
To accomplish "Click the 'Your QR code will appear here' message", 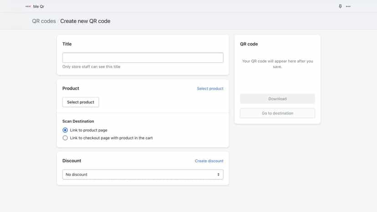I will pos(277,64).
